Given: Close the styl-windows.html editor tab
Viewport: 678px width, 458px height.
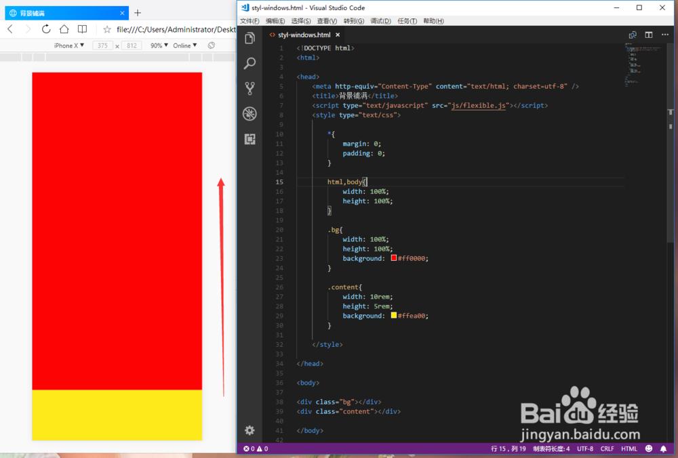Looking at the screenshot, I should pos(338,35).
